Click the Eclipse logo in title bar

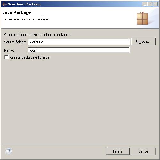4,4
